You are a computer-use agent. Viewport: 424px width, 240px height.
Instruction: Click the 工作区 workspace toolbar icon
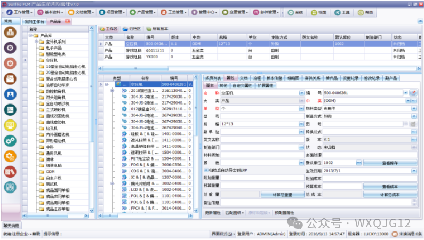(102, 29)
